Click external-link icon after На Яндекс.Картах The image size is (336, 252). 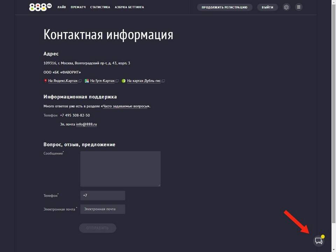point(80,81)
